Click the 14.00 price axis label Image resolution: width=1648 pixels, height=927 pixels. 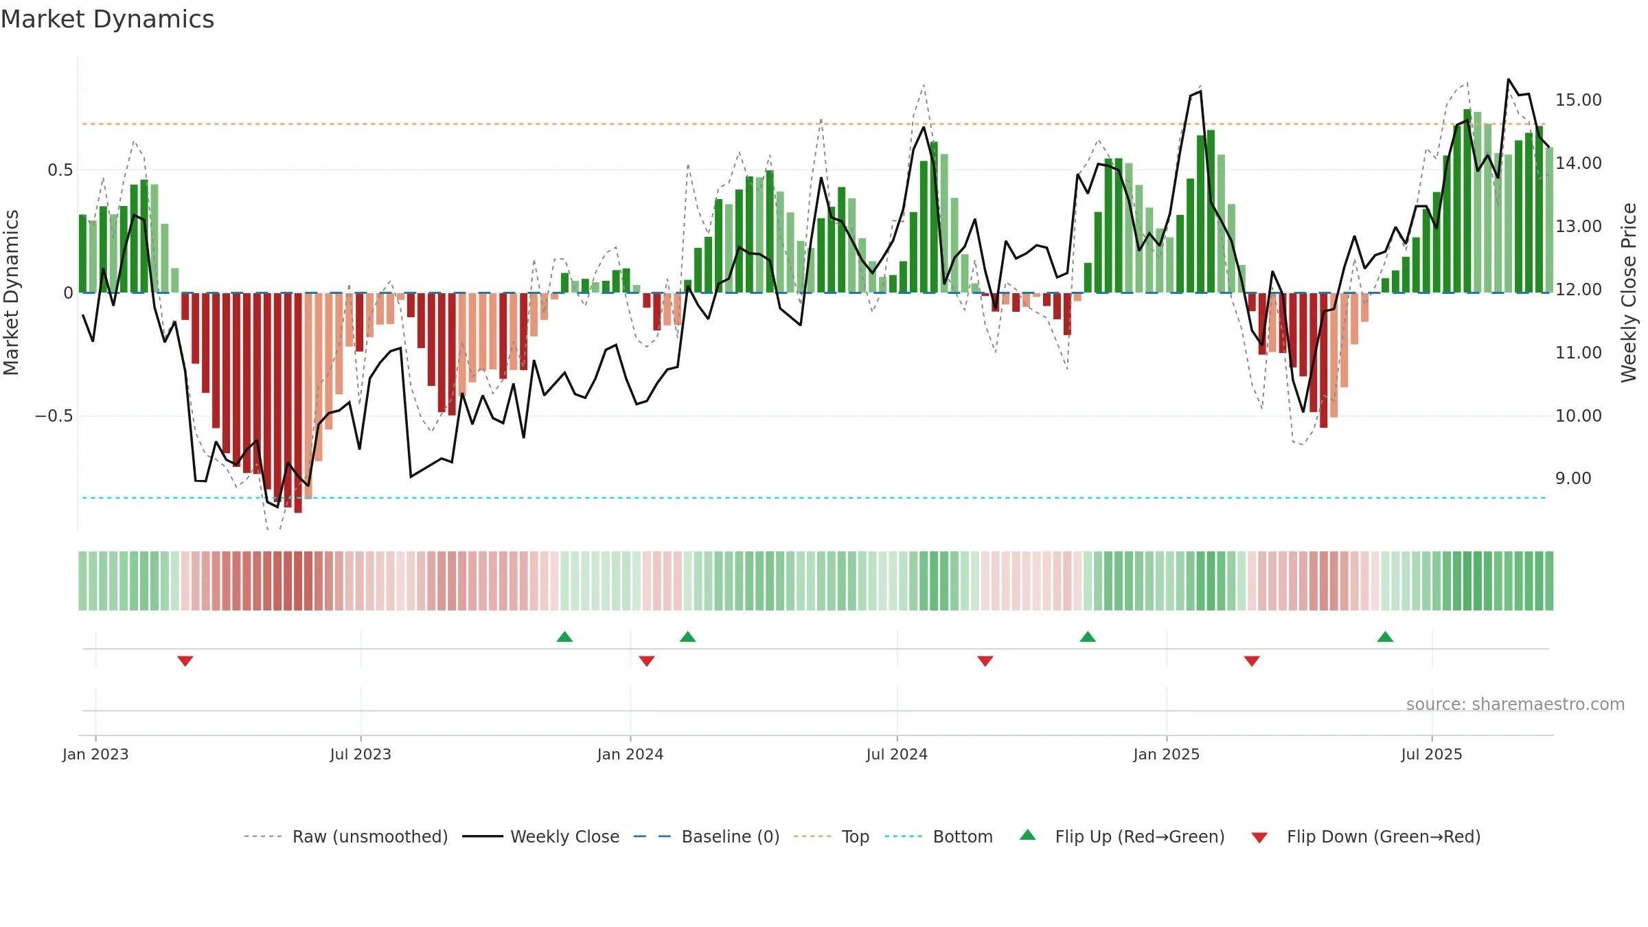1579,163
